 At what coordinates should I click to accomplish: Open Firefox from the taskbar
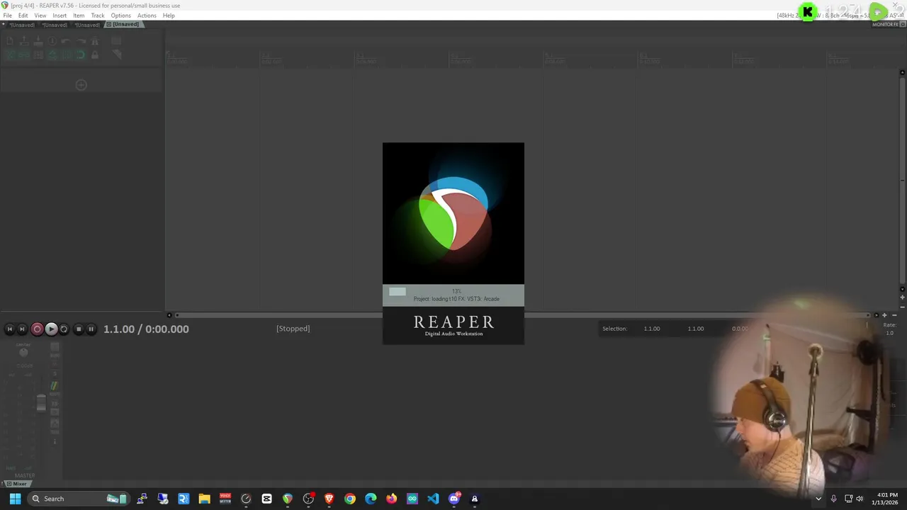(391, 499)
